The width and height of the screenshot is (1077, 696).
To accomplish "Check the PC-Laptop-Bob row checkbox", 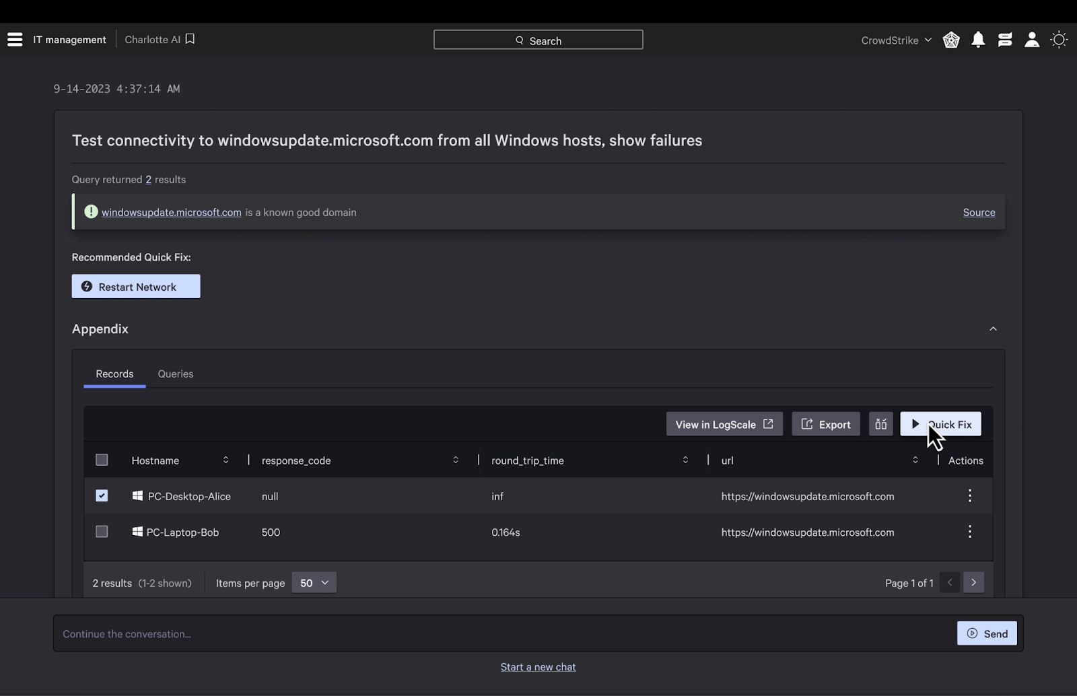I will tap(102, 532).
